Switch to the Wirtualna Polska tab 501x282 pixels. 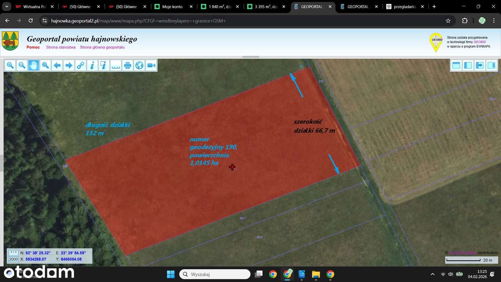(35, 7)
